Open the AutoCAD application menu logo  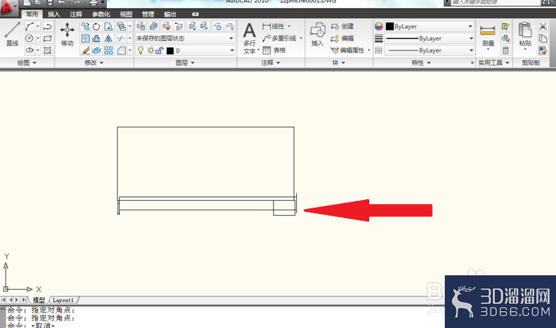coord(8,7)
